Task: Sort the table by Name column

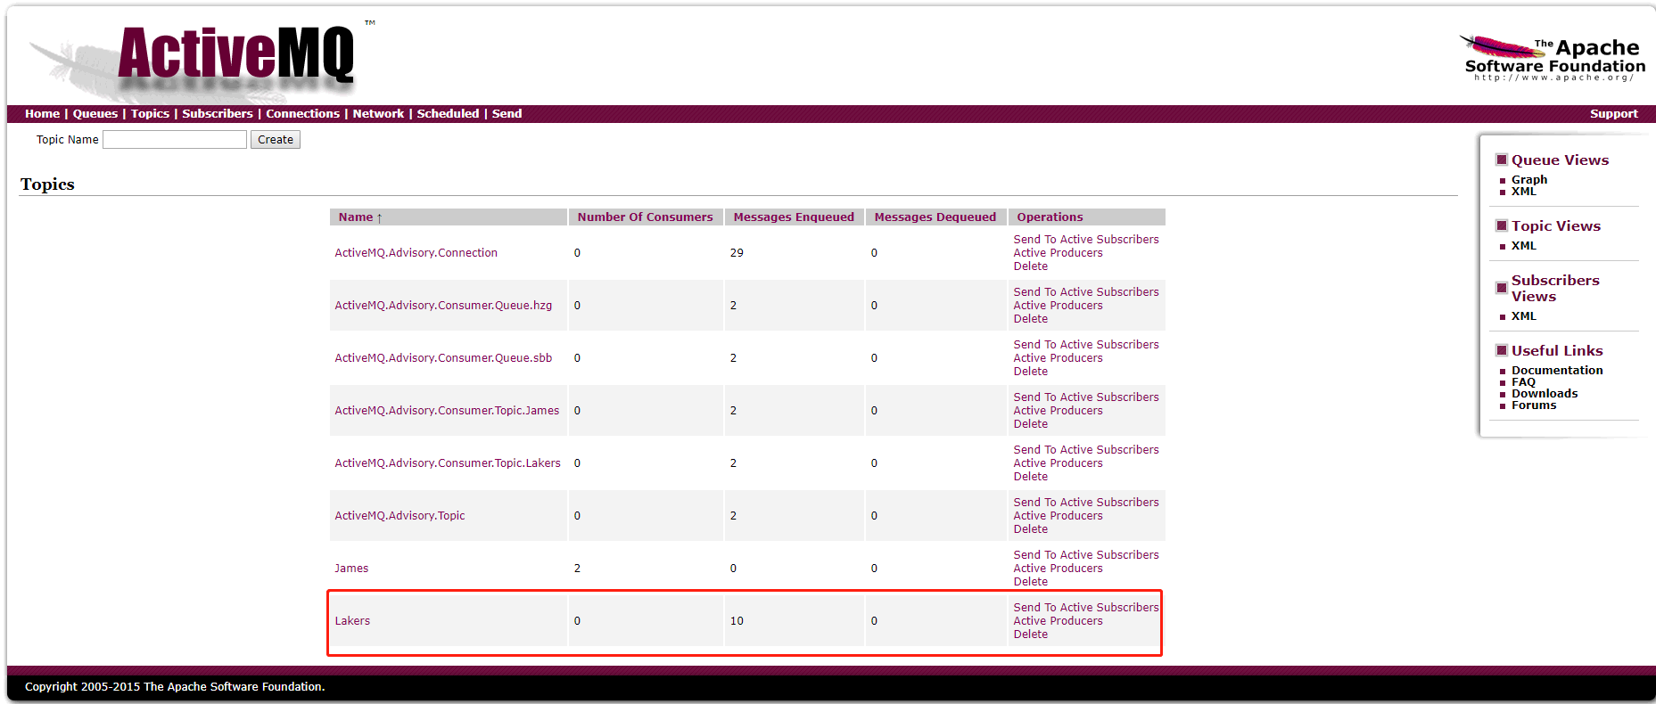Action: (x=360, y=217)
